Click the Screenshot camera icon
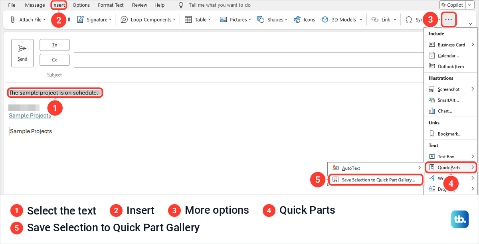 (x=431, y=89)
